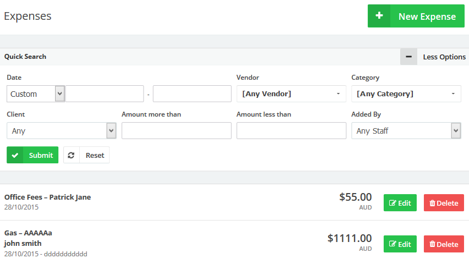
Task: Click the trash icon for Gas expense
Action: [x=432, y=244]
